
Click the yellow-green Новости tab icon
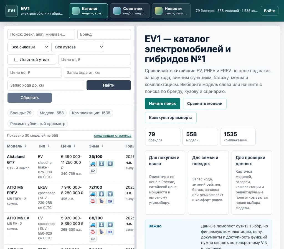tap(158, 11)
